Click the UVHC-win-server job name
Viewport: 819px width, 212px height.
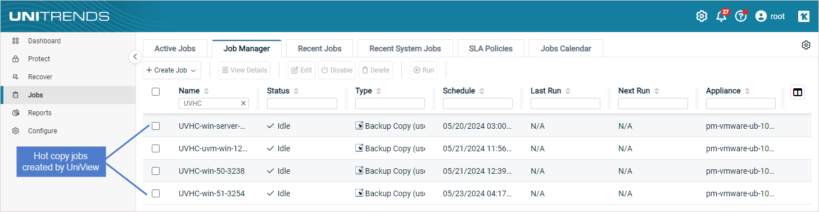point(212,126)
